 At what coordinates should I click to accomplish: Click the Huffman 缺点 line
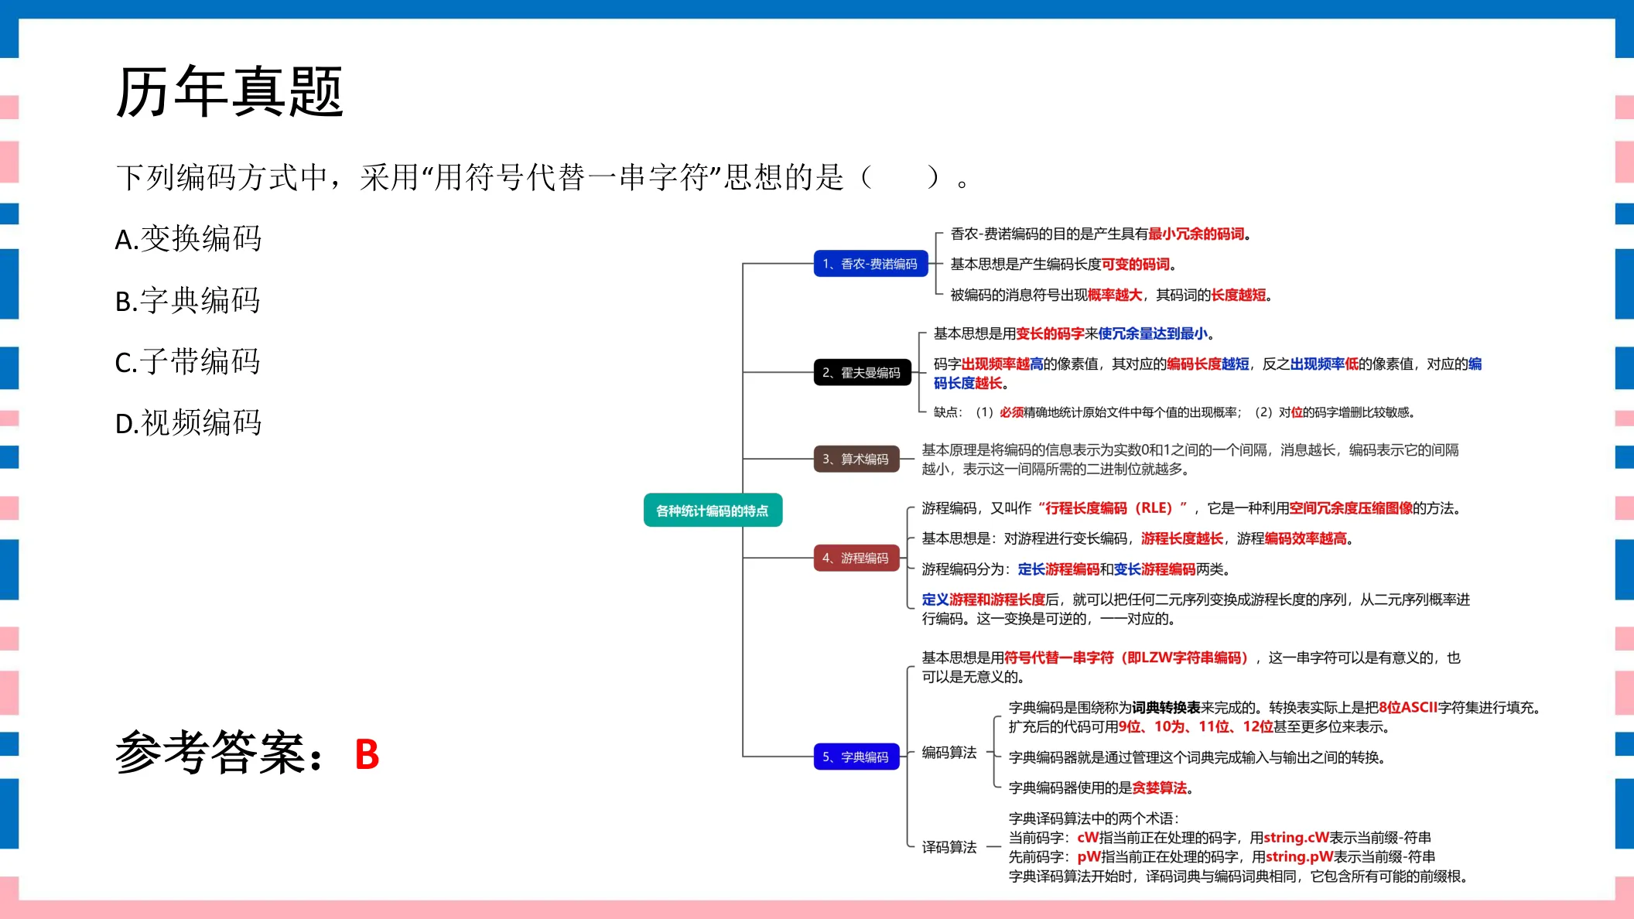tap(1174, 412)
